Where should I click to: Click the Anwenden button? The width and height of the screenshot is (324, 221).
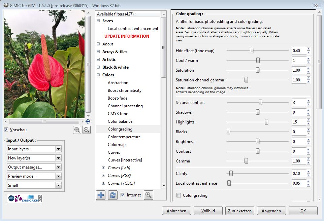[x=271, y=211]
